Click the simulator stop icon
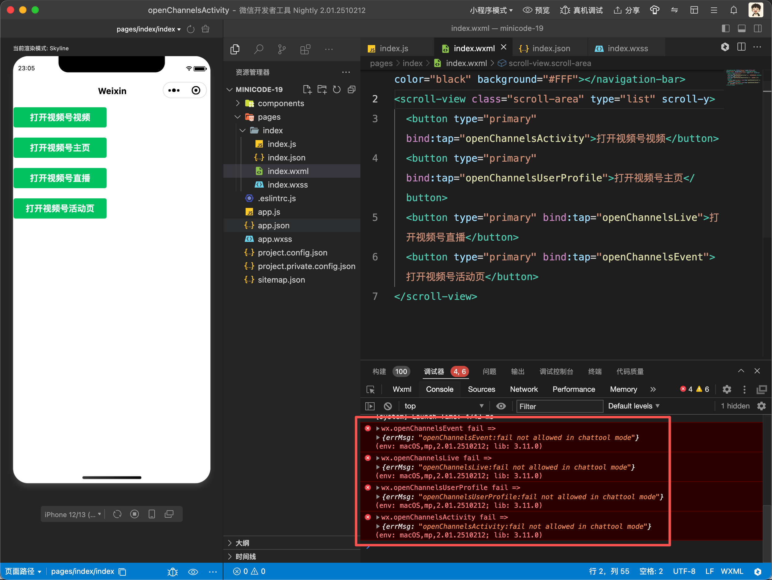The height and width of the screenshot is (580, 772). tap(134, 514)
